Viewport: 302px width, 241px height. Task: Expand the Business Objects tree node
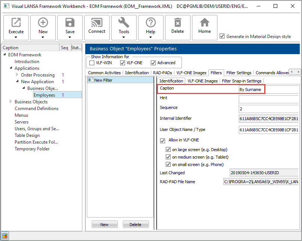click(11, 102)
